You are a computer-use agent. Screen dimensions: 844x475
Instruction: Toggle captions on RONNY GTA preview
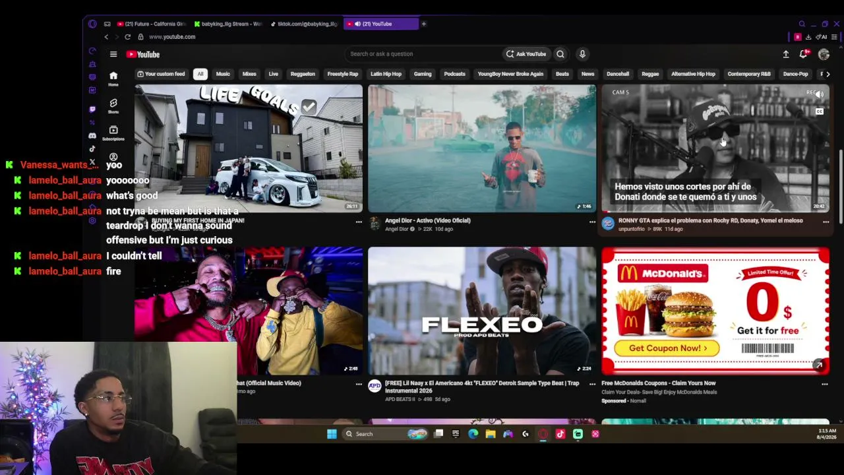click(819, 111)
